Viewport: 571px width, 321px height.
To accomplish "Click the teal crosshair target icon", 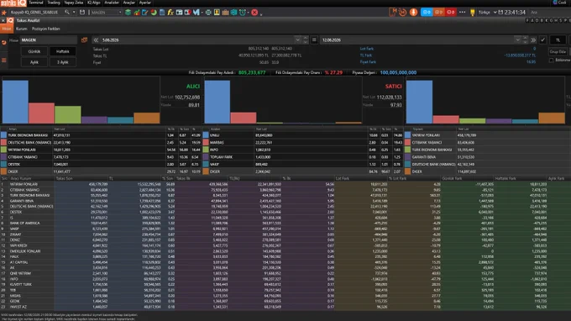I will coord(208,13).
